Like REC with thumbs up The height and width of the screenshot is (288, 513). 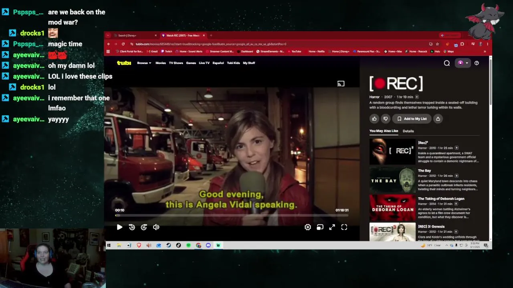point(374,119)
